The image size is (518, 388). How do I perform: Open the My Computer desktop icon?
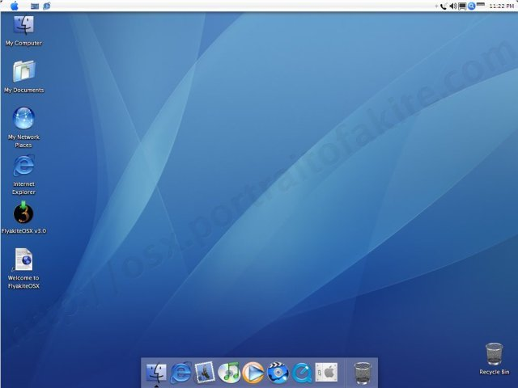coord(23,25)
